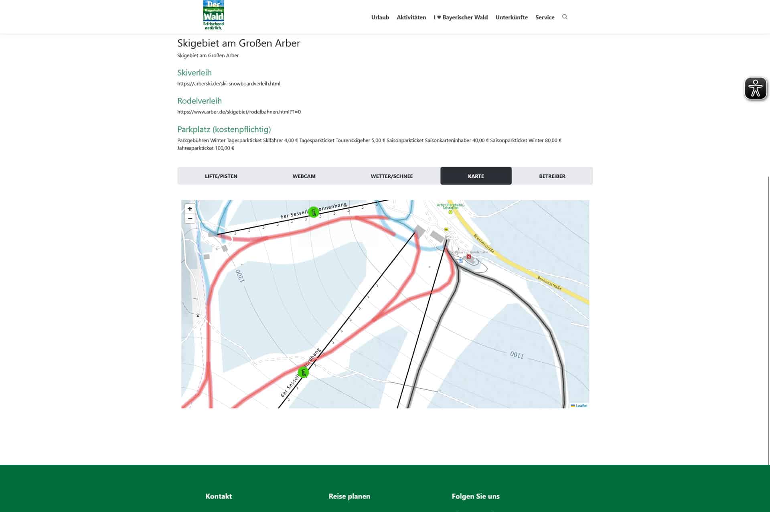This screenshot has height=512, width=770.
Task: Zoom out on the map
Action: (x=190, y=218)
